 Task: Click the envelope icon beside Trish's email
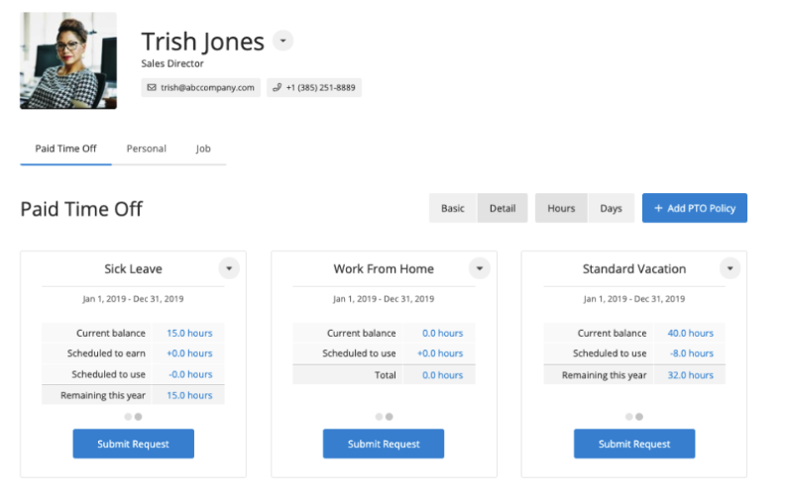[x=152, y=88]
